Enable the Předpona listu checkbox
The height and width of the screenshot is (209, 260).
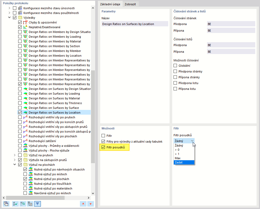(175, 83)
